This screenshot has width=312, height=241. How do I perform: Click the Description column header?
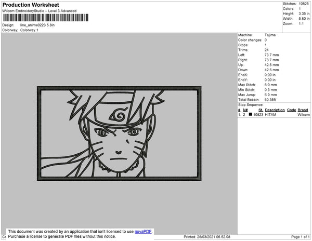coord(275,110)
